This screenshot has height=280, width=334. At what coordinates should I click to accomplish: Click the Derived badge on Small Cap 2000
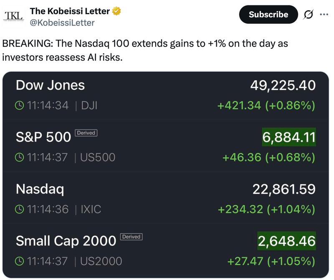click(132, 237)
